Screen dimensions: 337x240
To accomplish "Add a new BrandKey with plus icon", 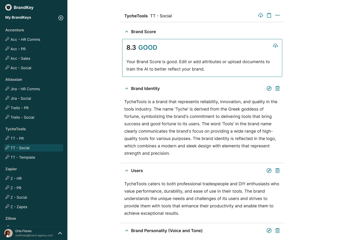I will click(61, 18).
